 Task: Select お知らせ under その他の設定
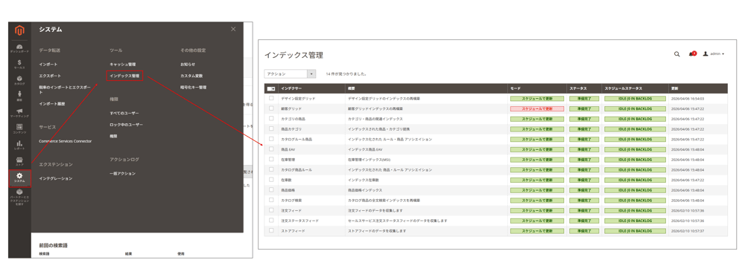188,64
